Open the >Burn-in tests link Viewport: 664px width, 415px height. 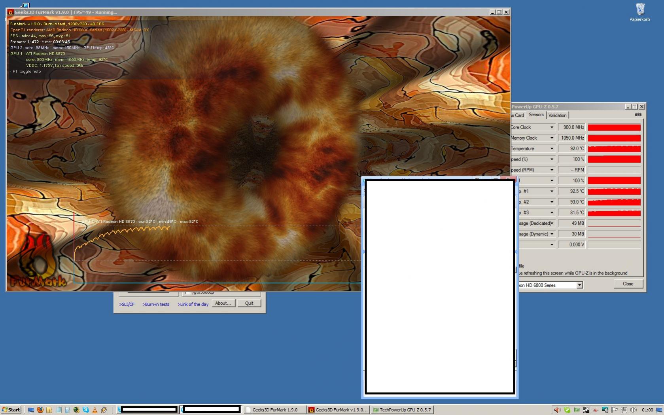156,304
